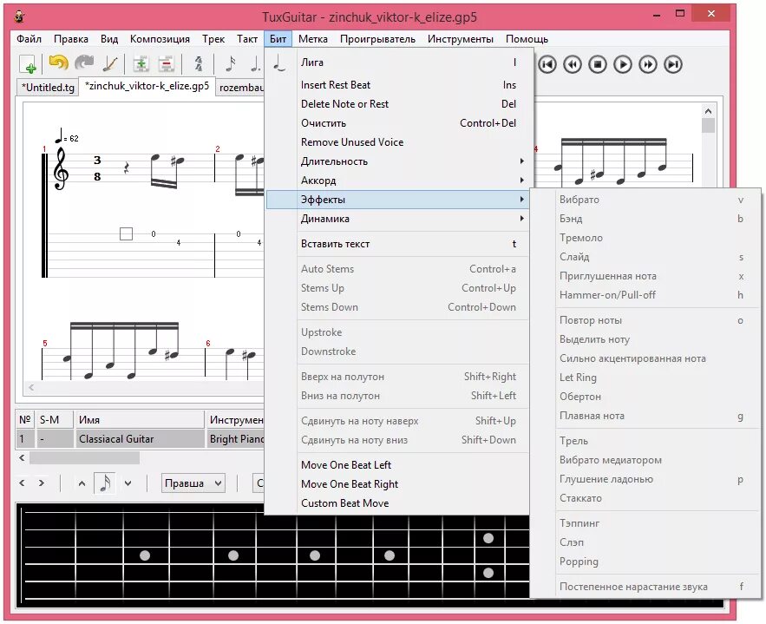The height and width of the screenshot is (624, 766).
Task: Open the Правша handedness dropdown
Action: point(193,483)
